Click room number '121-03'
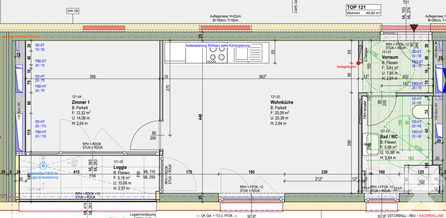 [275, 97]
